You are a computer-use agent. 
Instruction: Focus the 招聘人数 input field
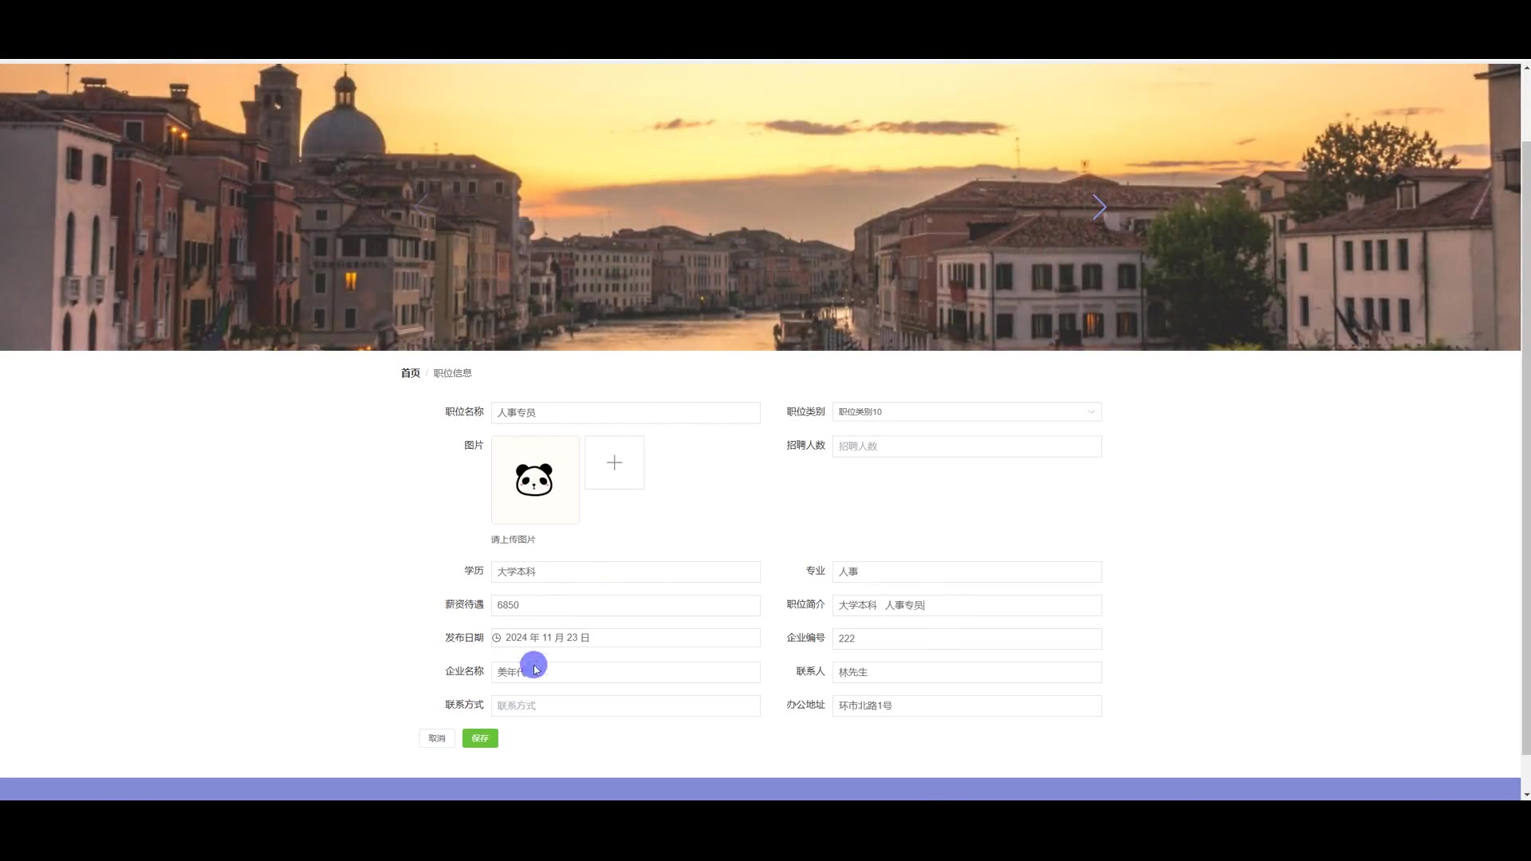(x=966, y=446)
